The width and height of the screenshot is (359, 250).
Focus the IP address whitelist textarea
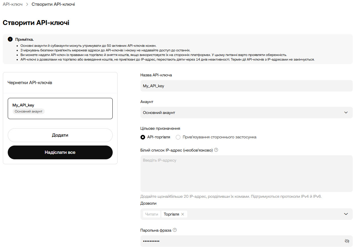coord(246,174)
